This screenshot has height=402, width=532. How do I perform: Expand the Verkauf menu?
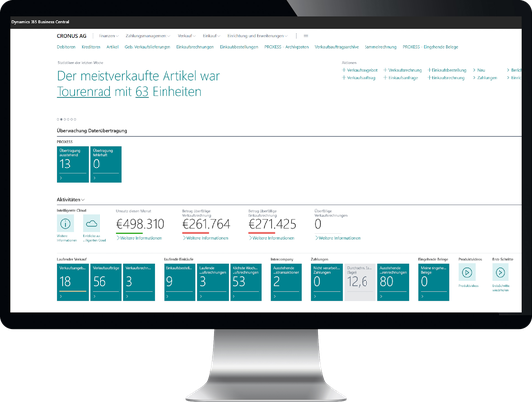(x=187, y=36)
